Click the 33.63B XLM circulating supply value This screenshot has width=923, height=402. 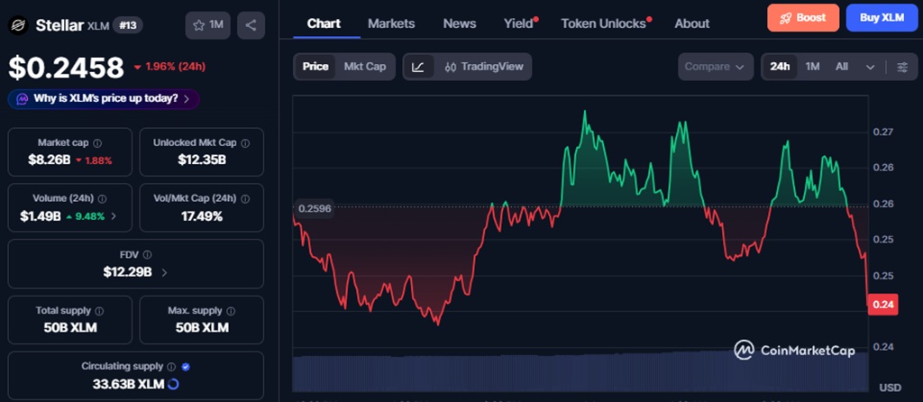(128, 384)
